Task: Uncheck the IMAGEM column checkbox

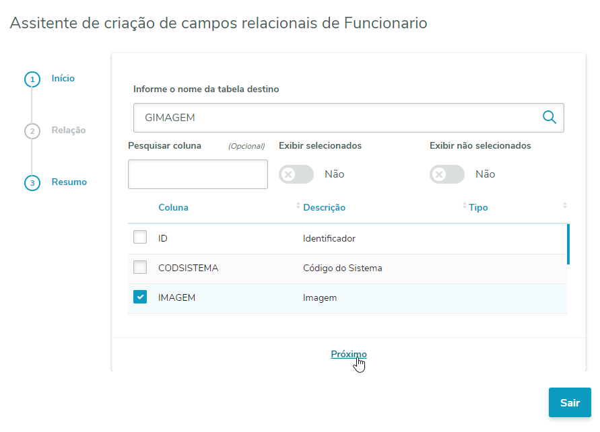Action: pos(140,297)
